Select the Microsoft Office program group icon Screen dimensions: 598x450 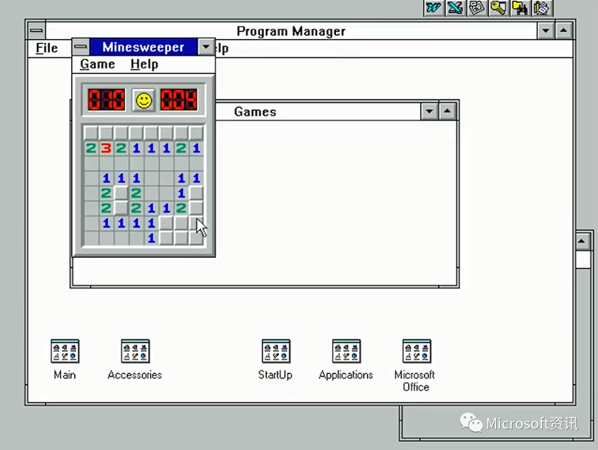click(x=416, y=365)
